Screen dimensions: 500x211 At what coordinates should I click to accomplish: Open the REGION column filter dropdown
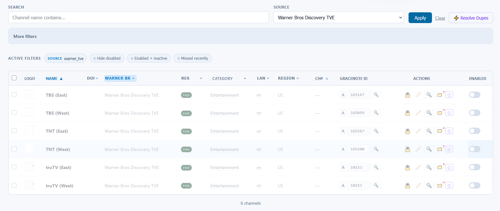coord(288,78)
